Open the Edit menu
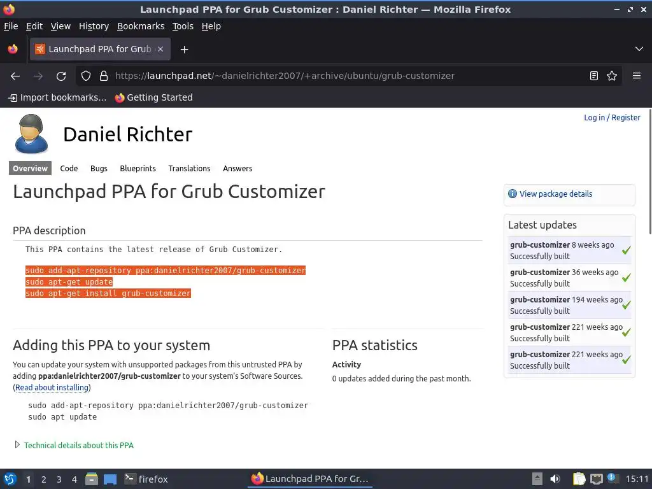652x489 pixels. 34,26
